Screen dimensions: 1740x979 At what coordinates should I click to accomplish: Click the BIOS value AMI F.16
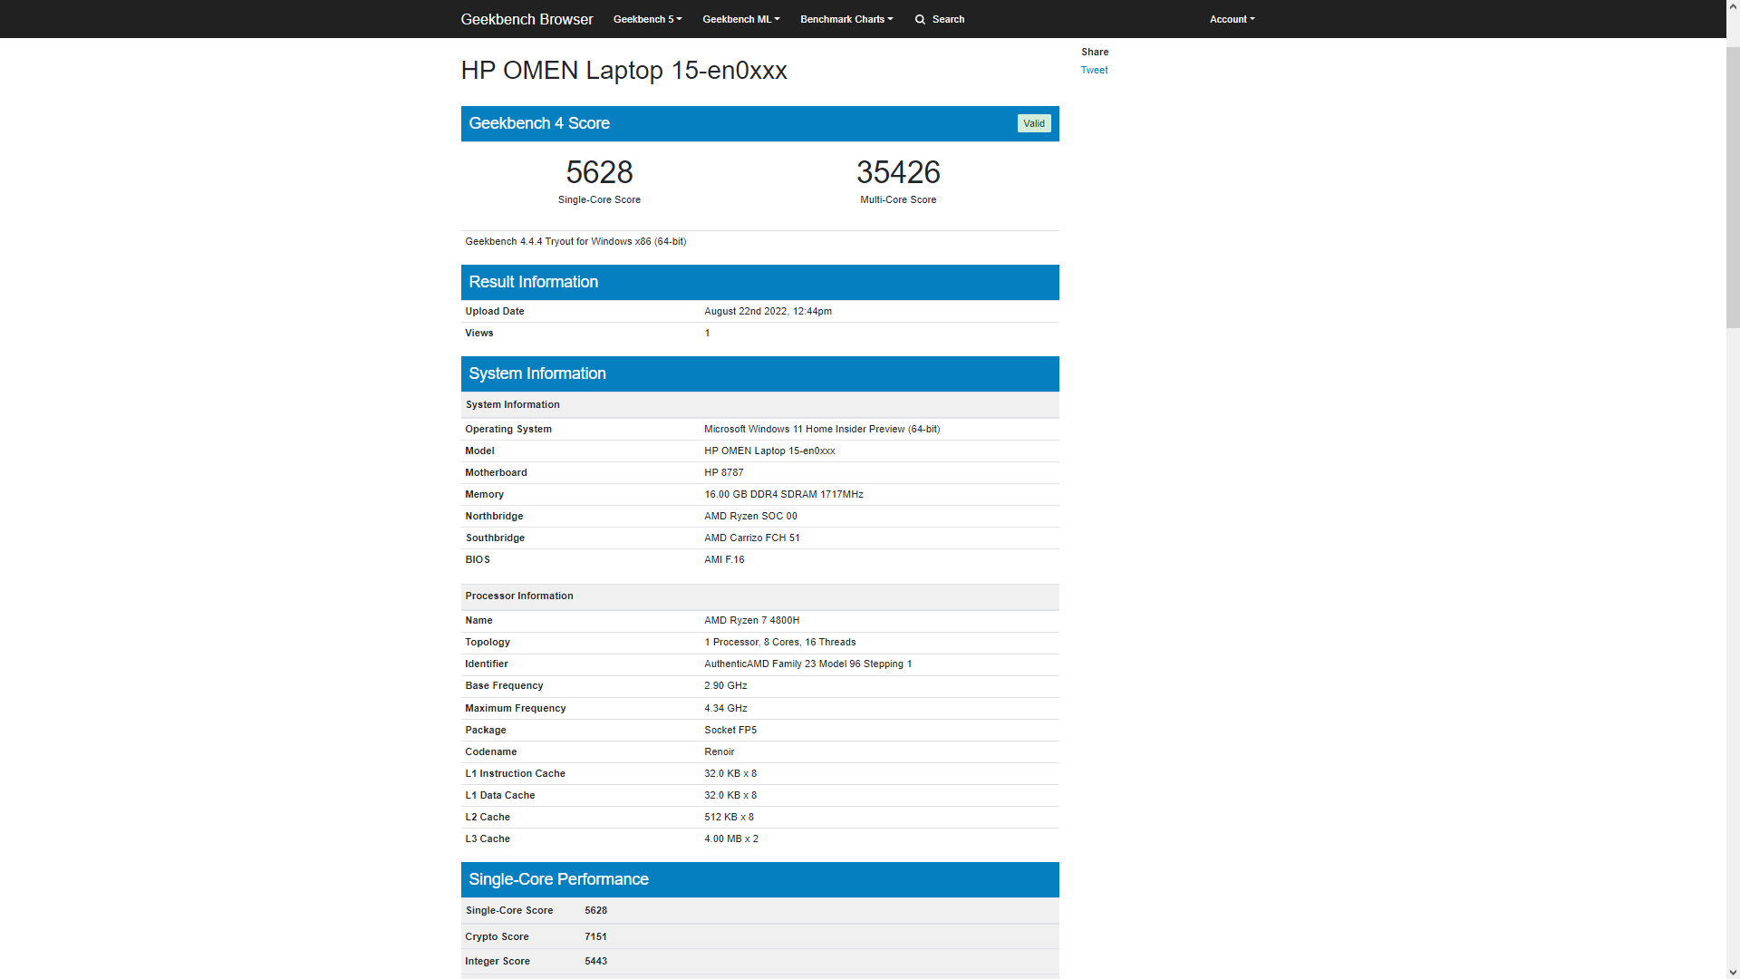click(x=724, y=559)
